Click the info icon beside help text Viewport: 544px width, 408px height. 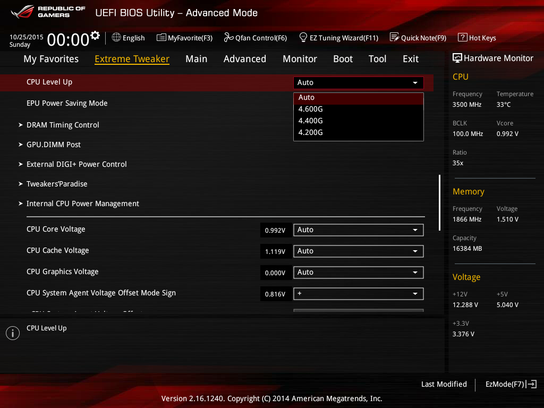click(x=13, y=333)
